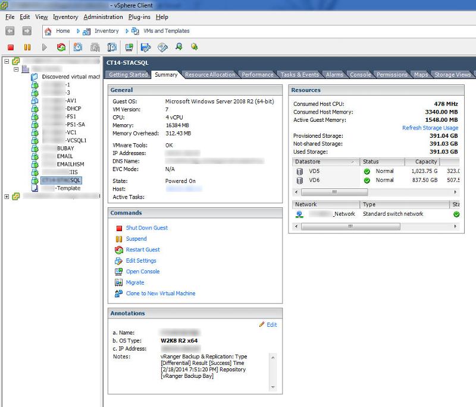Open the Plug-ins menu
This screenshot has width=476, height=407.
[x=139, y=17]
